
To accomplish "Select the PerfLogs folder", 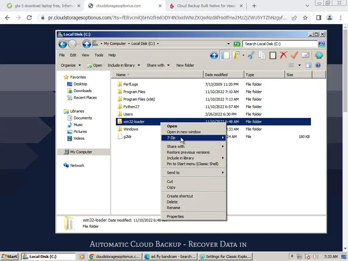I will pos(128,84).
